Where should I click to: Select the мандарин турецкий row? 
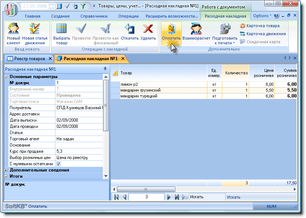(204, 96)
